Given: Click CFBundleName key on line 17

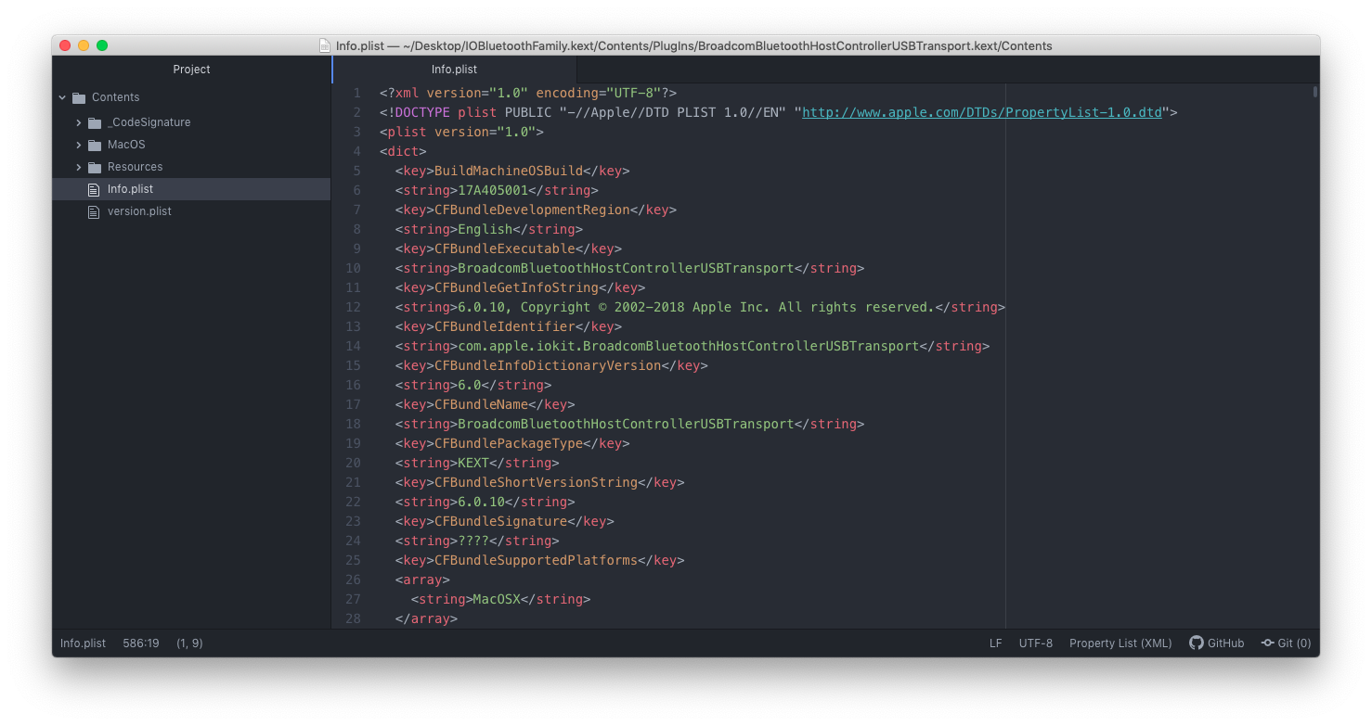Looking at the screenshot, I should 482,404.
